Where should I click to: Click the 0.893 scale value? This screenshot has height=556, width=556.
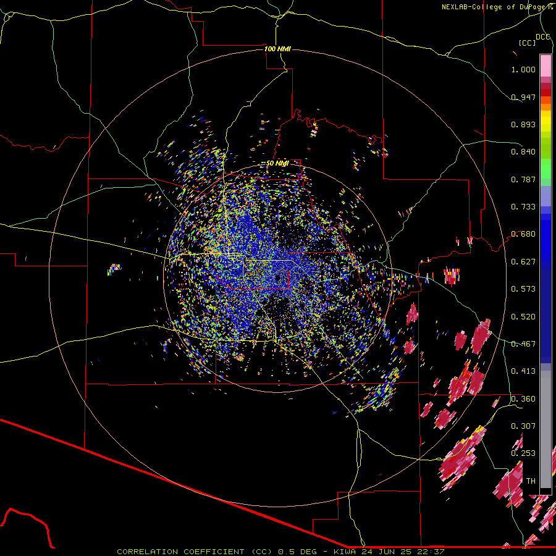[523, 124]
